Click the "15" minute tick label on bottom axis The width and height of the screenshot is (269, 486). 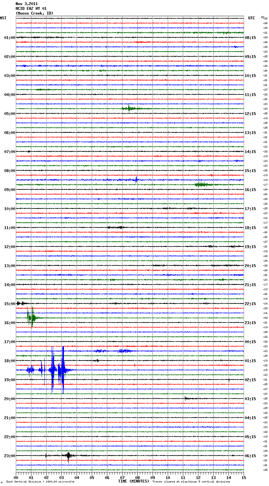point(244,477)
